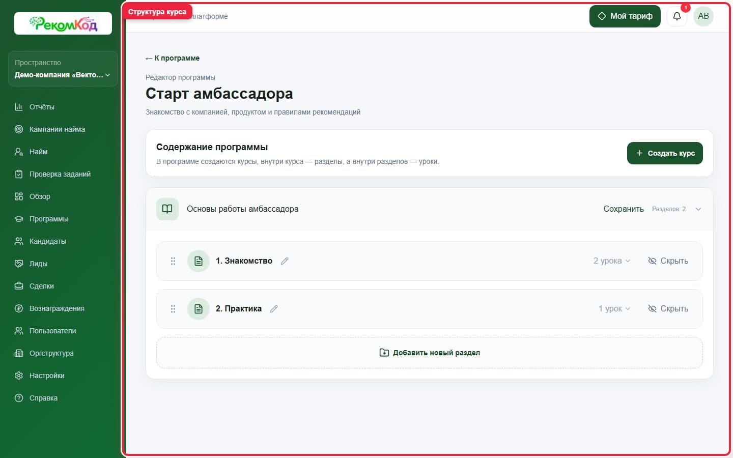The image size is (733, 458).
Task: Click the Сделки briefcase icon
Action: 19,286
